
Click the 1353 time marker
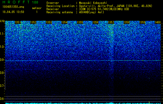point(49,22)
